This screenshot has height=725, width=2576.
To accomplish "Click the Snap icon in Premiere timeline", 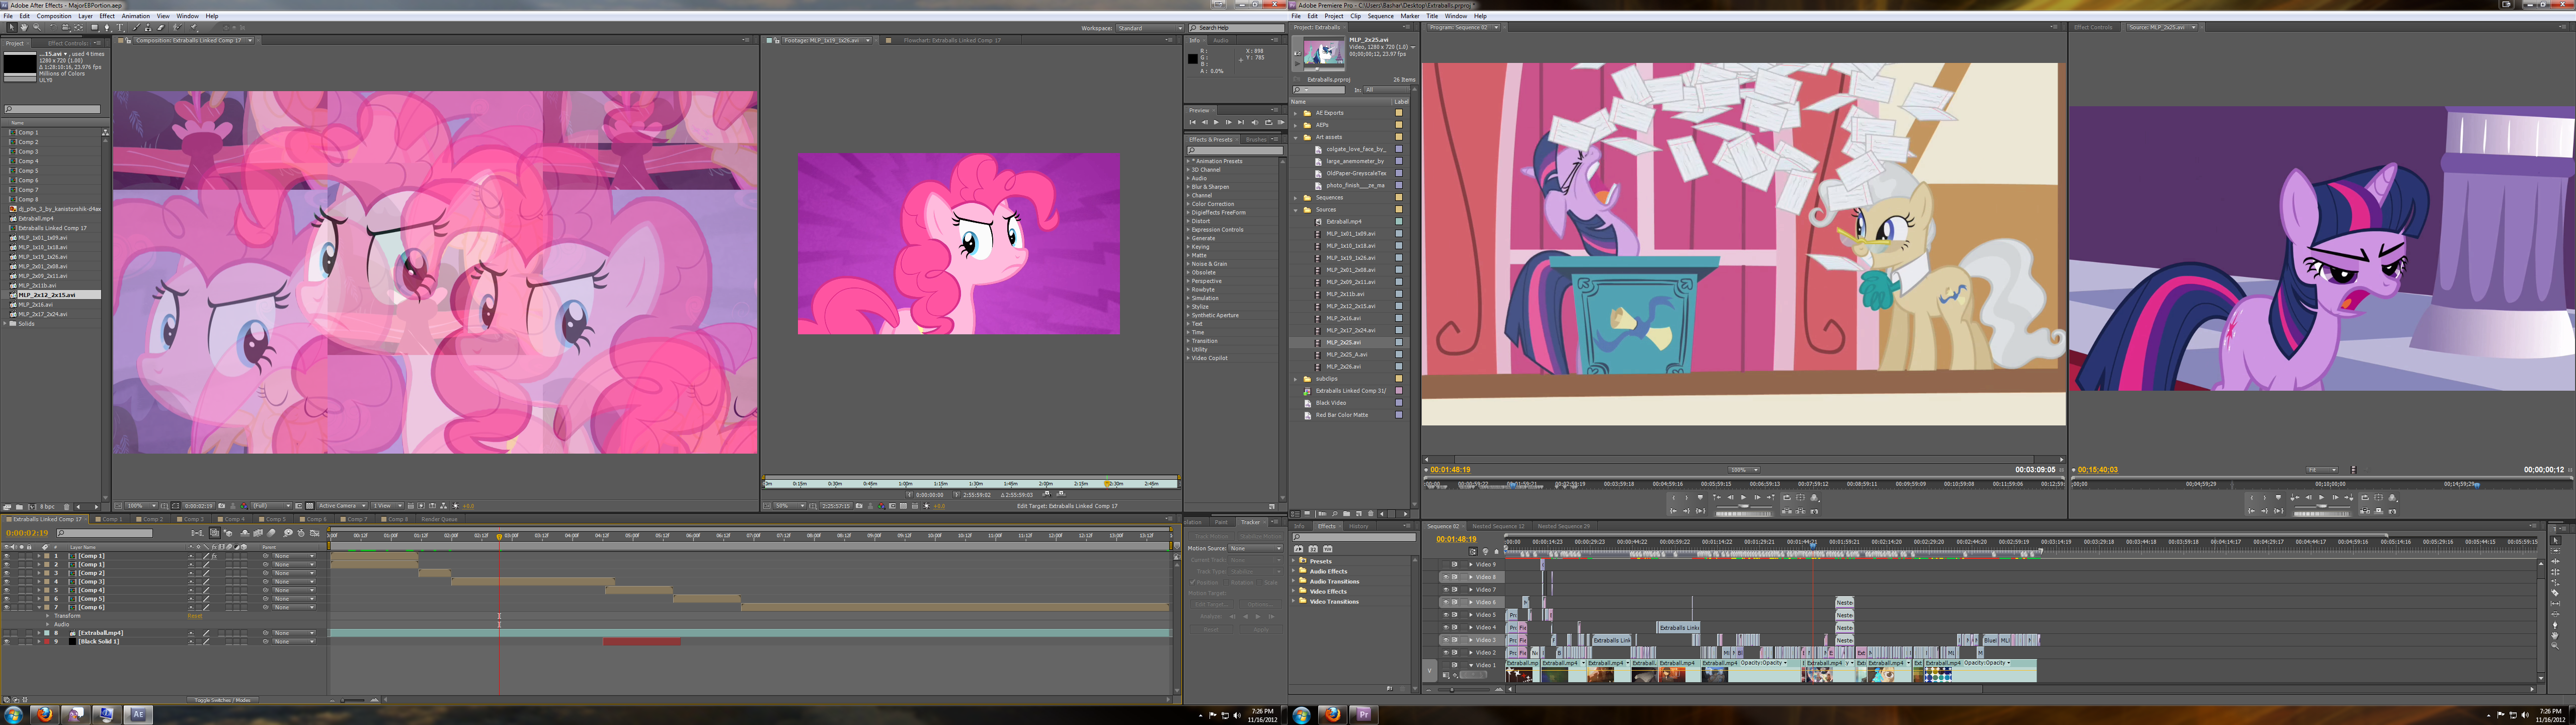I will point(1473,552).
